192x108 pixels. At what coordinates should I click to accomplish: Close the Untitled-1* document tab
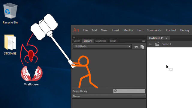[166, 38]
